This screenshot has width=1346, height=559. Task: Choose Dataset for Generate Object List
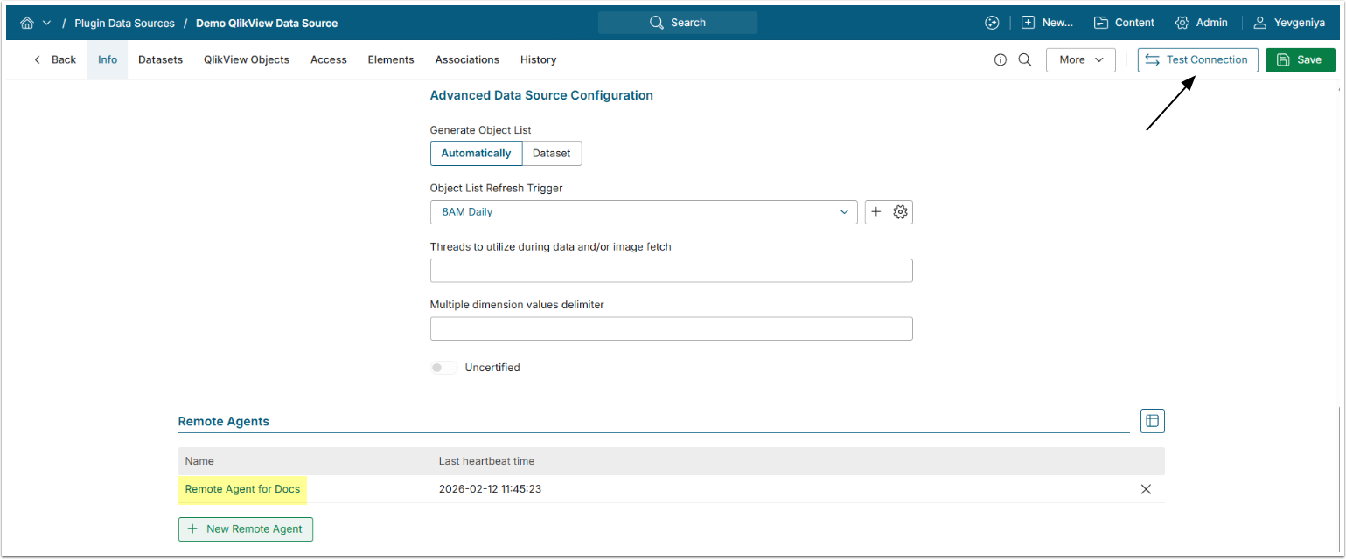tap(551, 154)
